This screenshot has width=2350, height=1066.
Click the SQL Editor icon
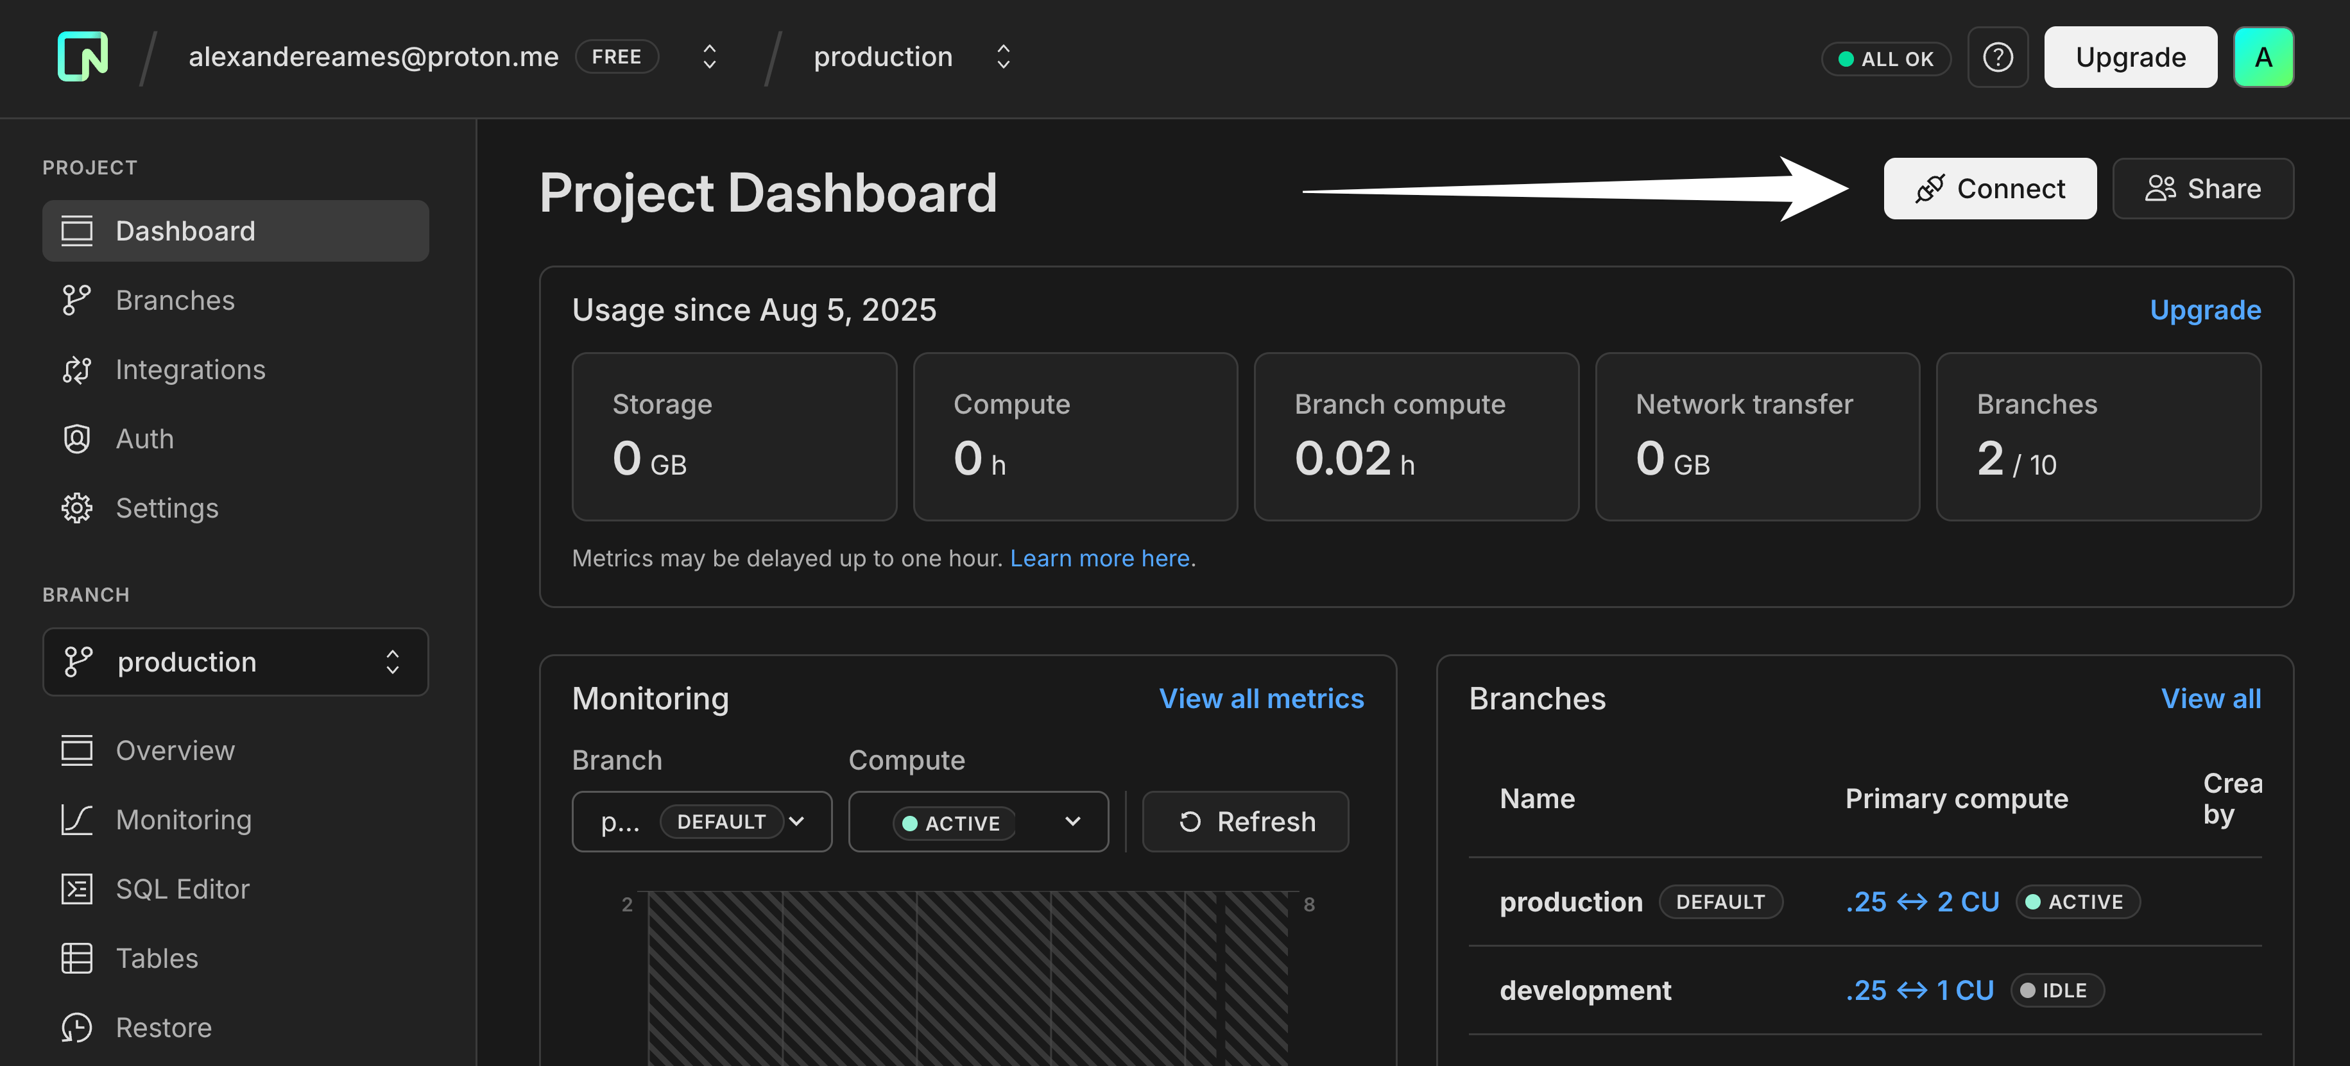[x=76, y=889]
